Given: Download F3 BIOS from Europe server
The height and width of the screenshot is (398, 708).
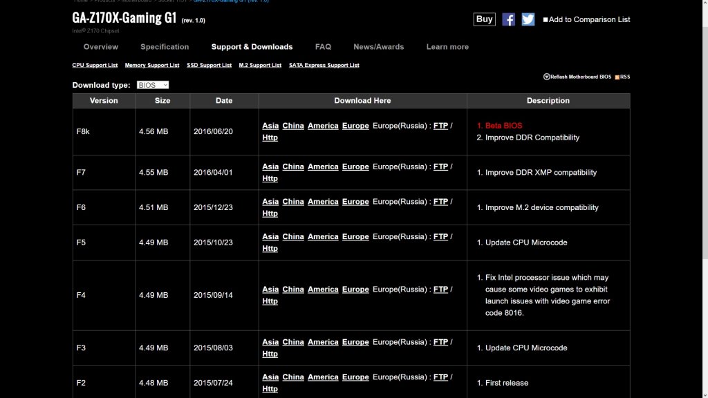Looking at the screenshot, I should 355,343.
